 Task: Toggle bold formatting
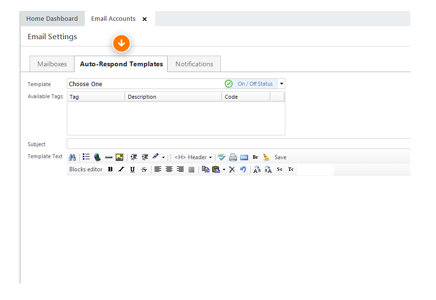pos(110,169)
